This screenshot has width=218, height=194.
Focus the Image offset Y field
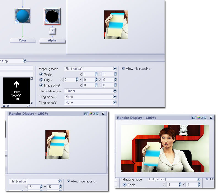click(108, 85)
